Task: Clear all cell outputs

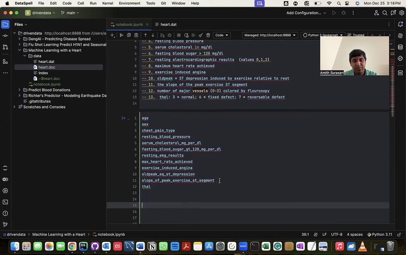Action: 201,35
